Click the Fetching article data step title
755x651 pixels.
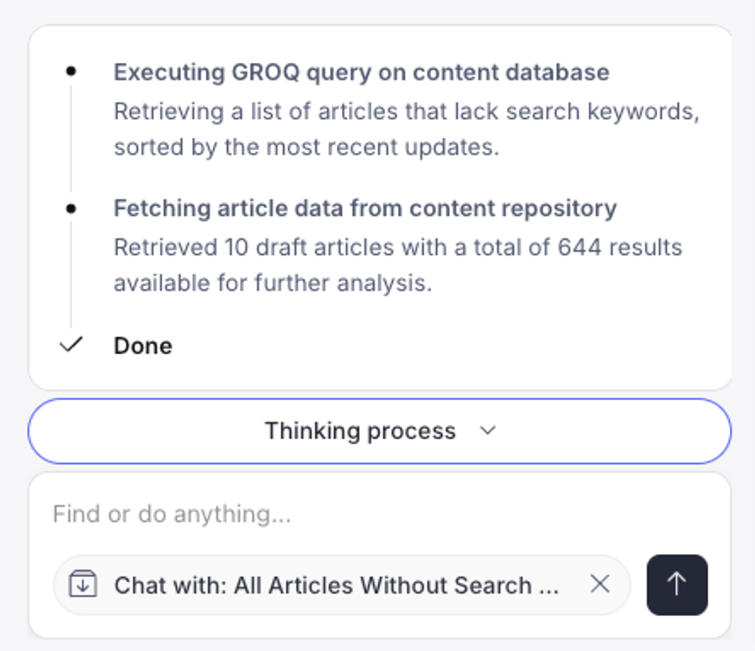364,207
